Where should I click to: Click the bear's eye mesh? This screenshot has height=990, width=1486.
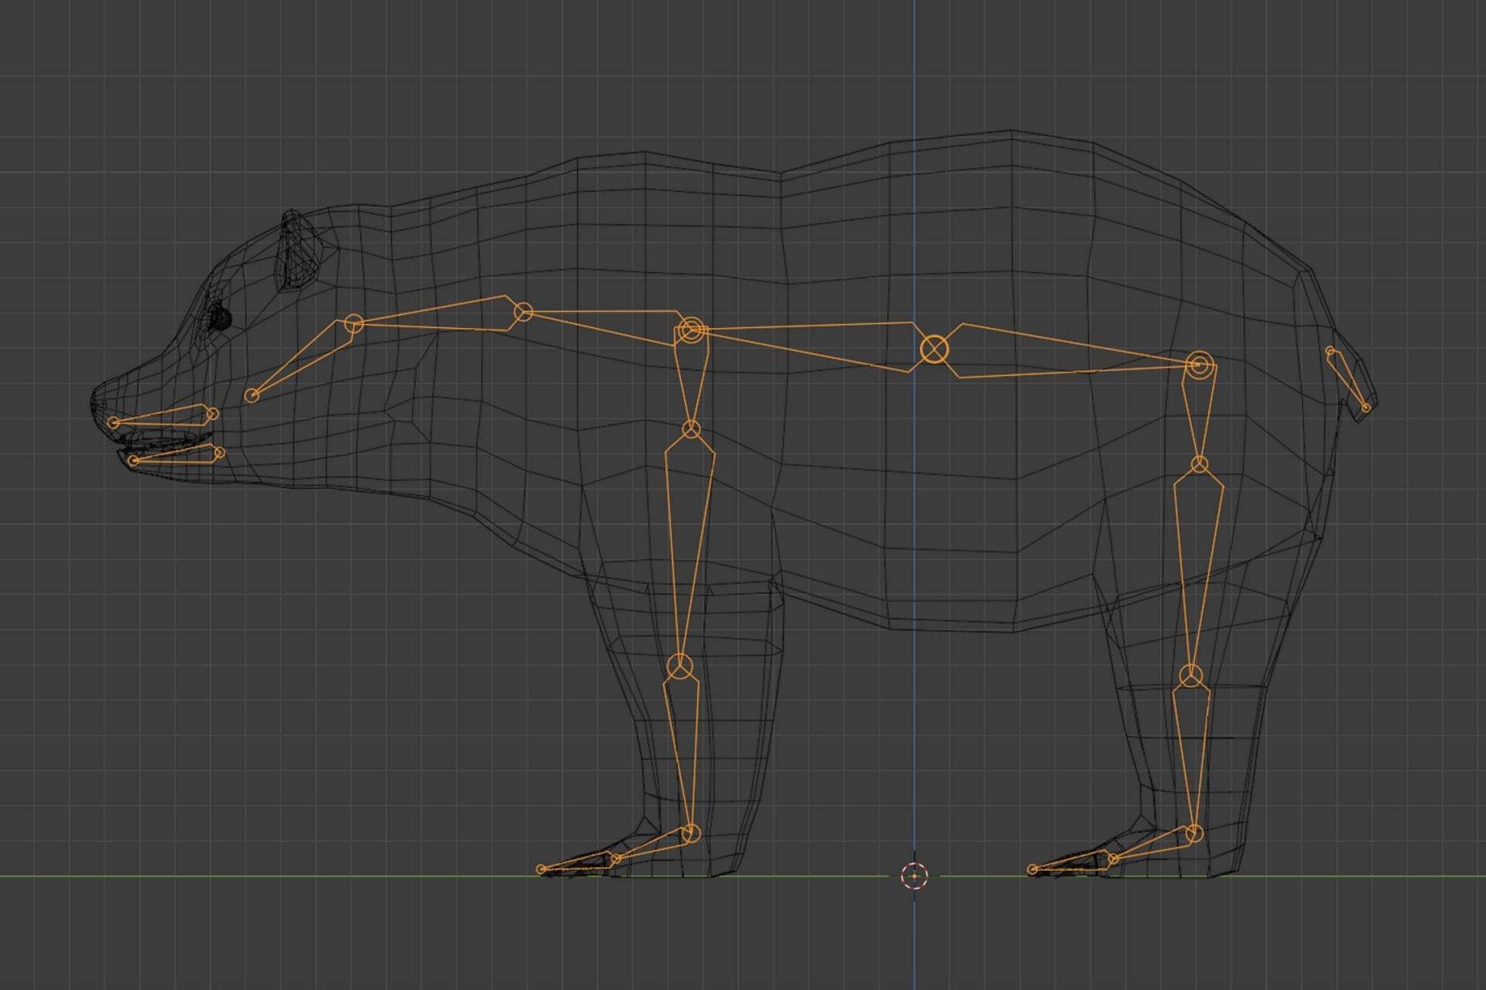pyautogui.click(x=221, y=317)
